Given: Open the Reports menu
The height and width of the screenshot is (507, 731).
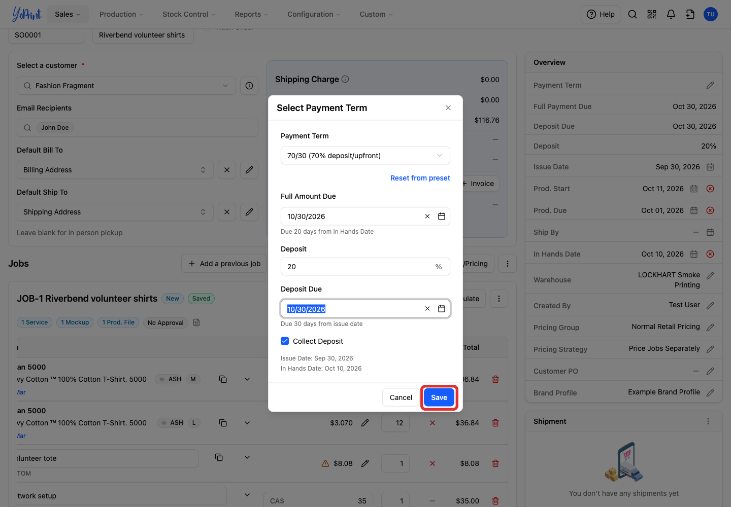Looking at the screenshot, I should 251,14.
